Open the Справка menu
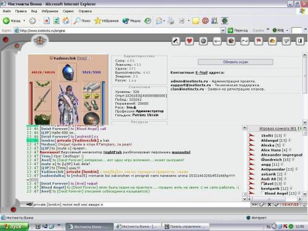The width and height of the screenshot is (308, 231). pos(85,11)
